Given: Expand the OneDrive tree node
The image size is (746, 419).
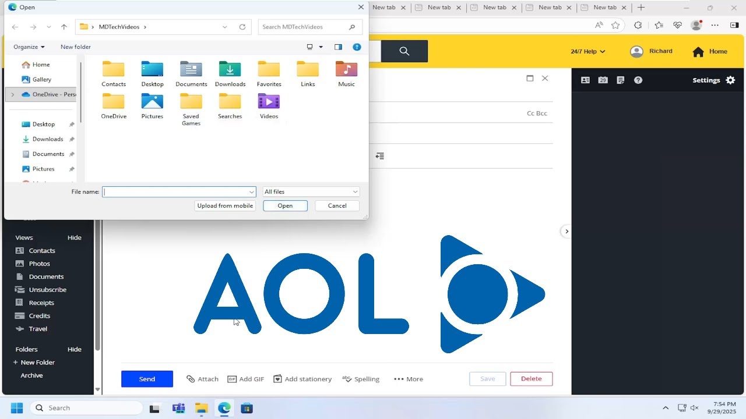Looking at the screenshot, I should click(x=12, y=94).
